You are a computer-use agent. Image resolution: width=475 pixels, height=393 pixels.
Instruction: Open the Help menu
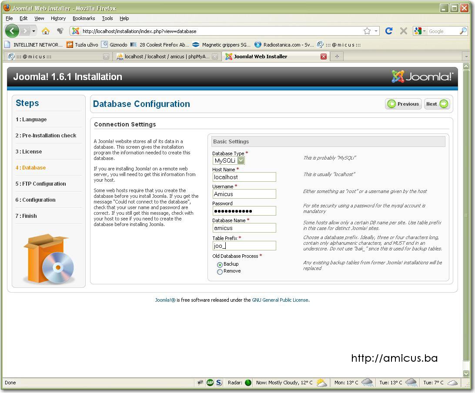point(124,18)
